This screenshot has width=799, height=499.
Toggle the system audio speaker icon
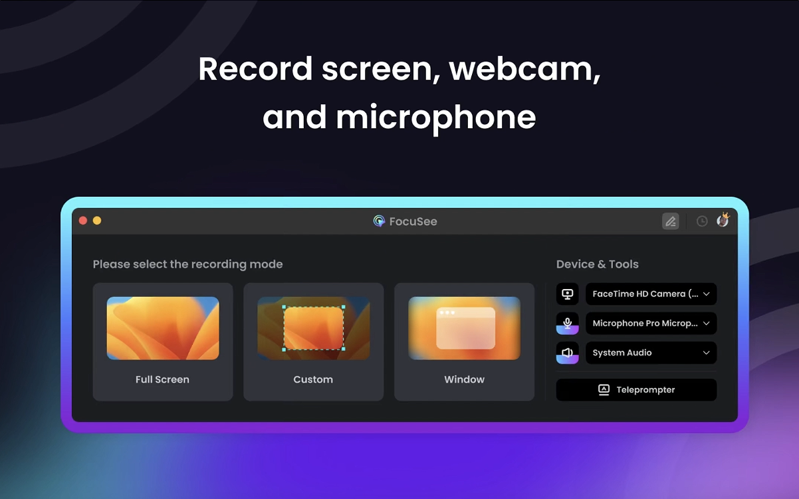(x=567, y=353)
